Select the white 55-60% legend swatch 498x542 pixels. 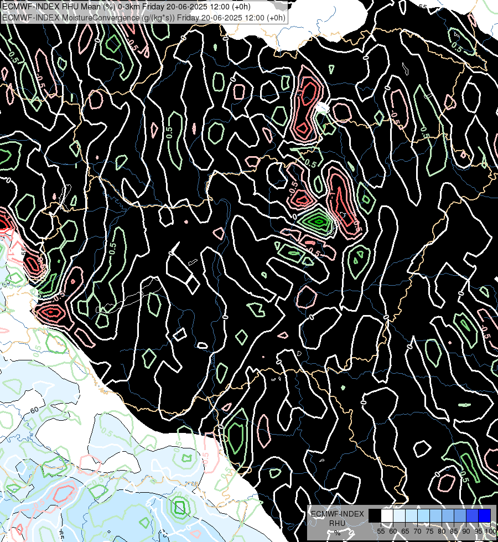tap(387, 515)
